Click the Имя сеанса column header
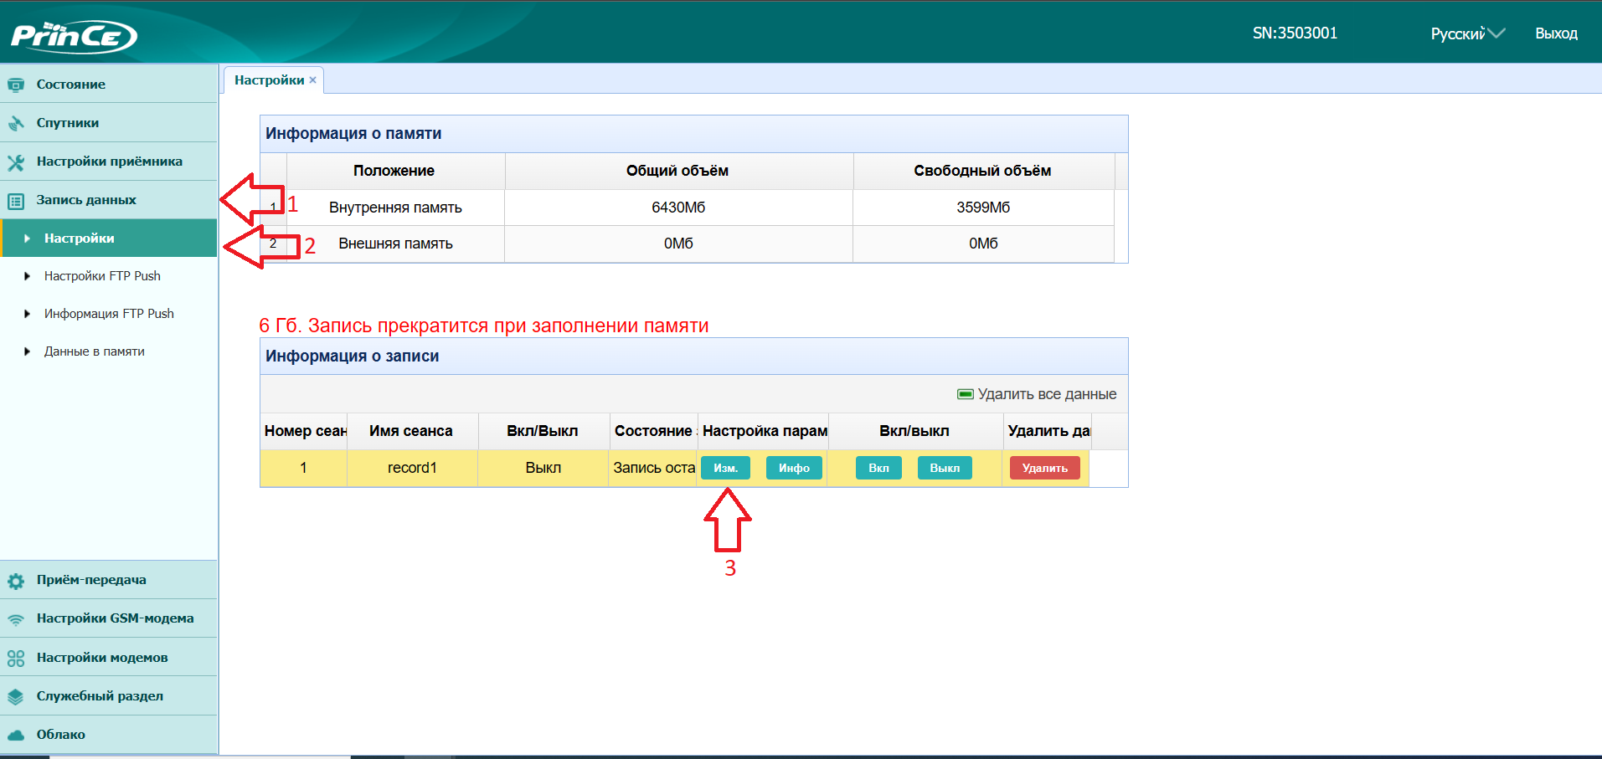The image size is (1602, 759). click(411, 431)
